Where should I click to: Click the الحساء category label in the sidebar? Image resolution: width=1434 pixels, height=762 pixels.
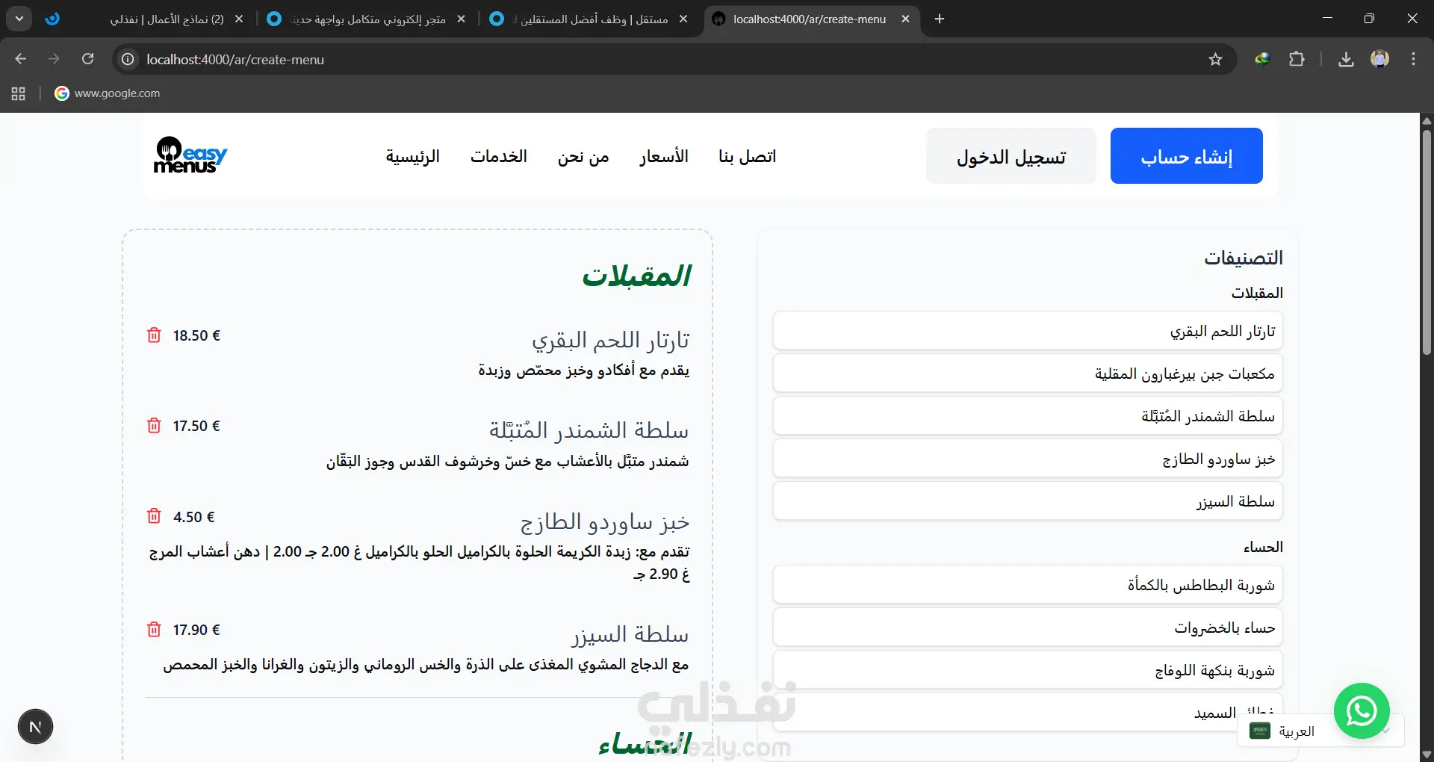coord(1263,547)
